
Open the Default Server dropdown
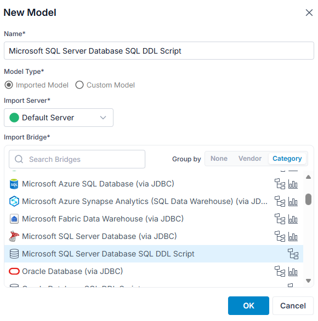click(59, 118)
